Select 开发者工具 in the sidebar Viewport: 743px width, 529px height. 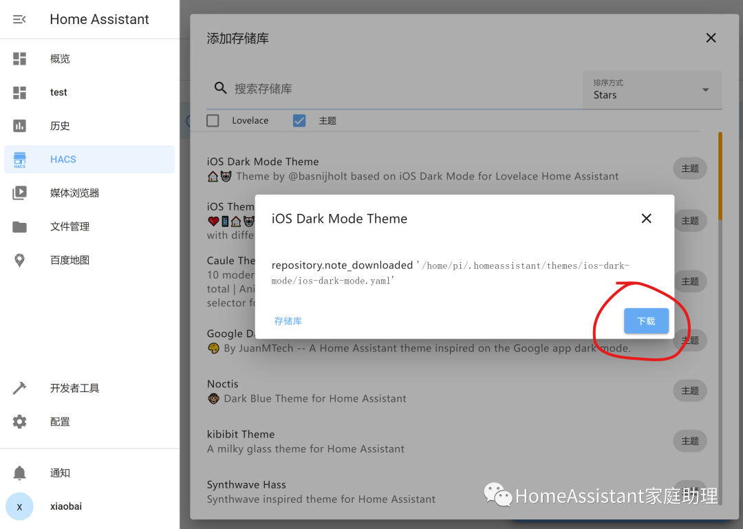89,388
